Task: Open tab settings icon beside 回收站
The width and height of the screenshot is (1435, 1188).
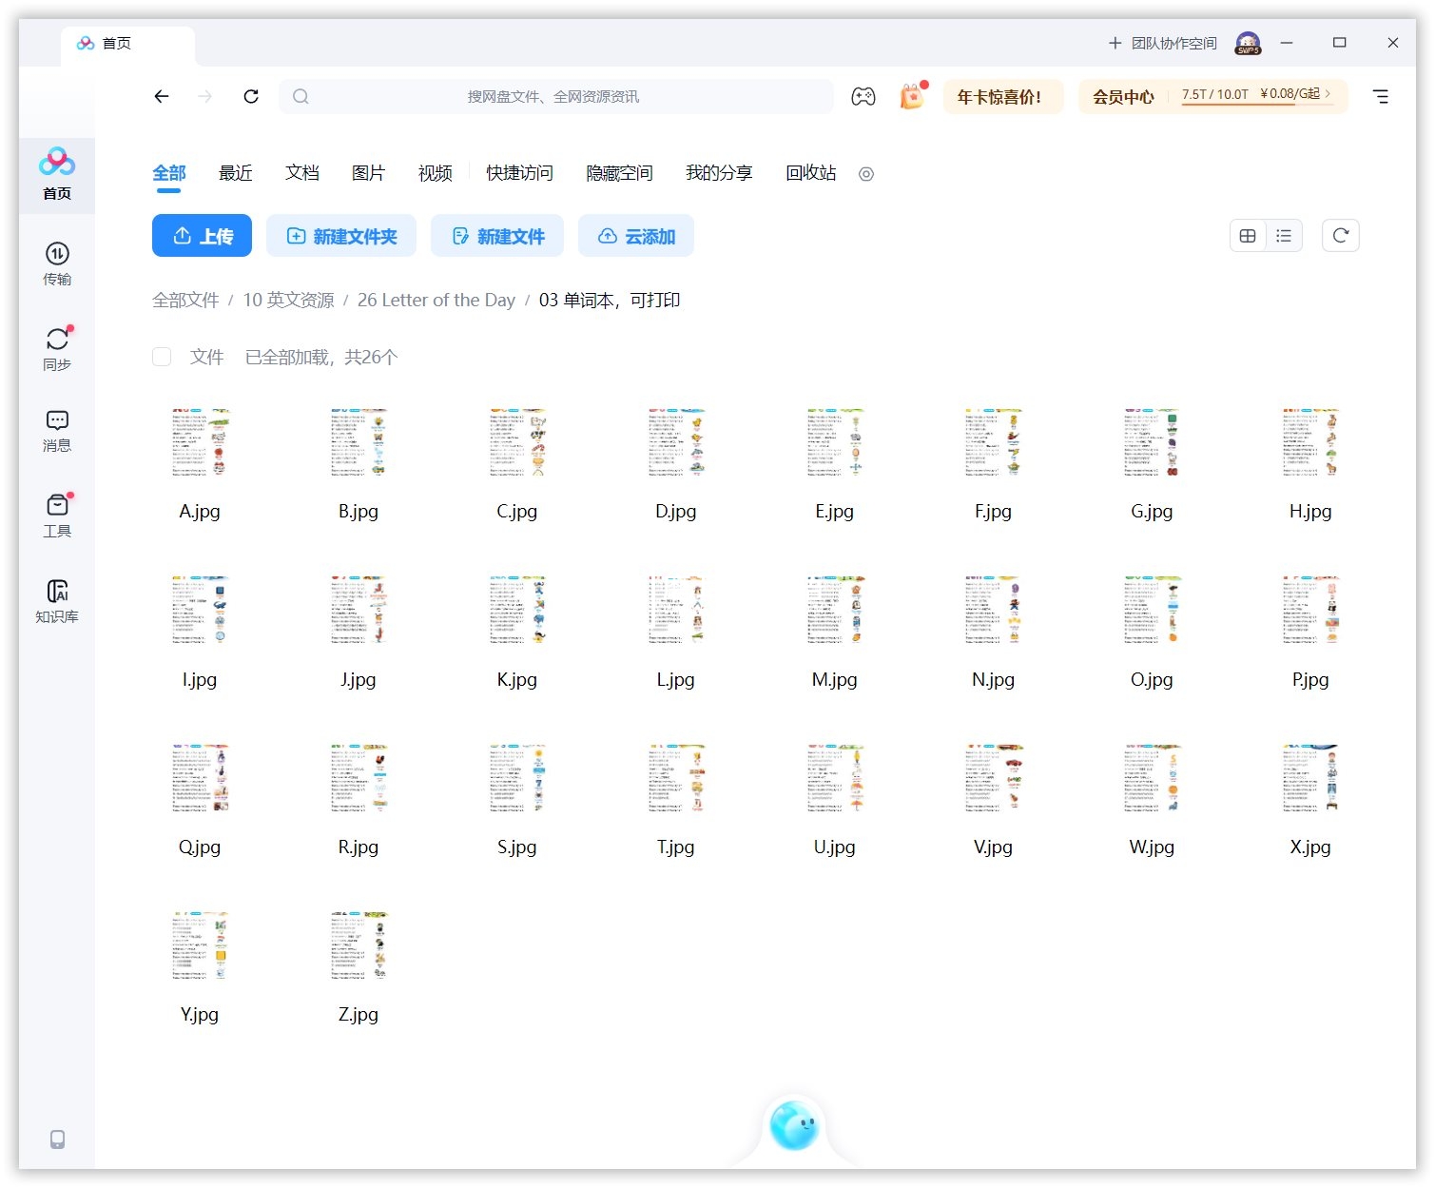Action: click(865, 174)
